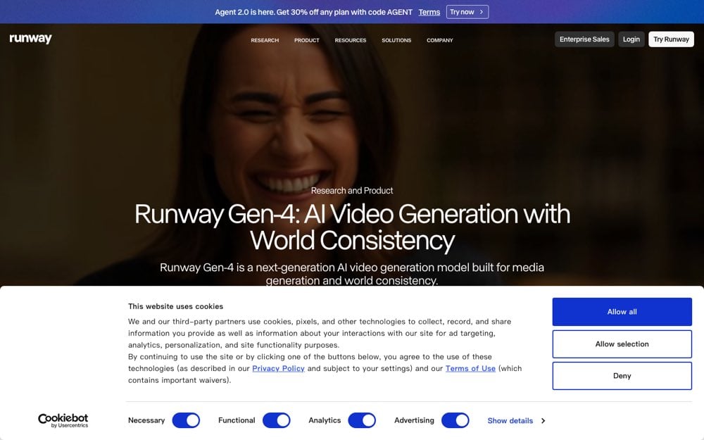Open the Login page
Image resolution: width=704 pixels, height=440 pixels.
point(631,39)
